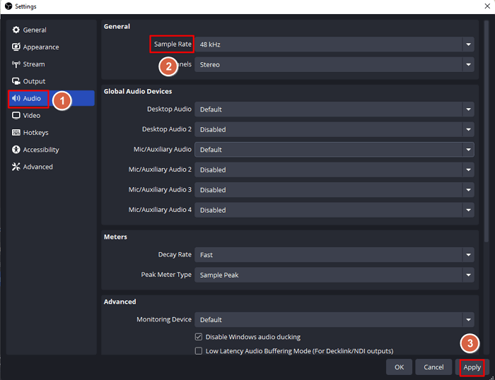Open the Mic/Auxiliary Audio Default dropdown

334,150
